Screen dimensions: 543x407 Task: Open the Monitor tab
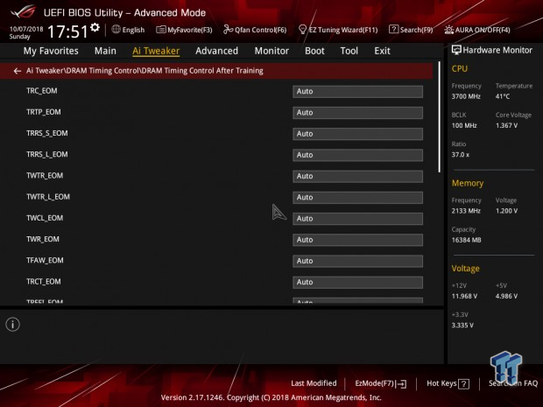click(x=271, y=51)
